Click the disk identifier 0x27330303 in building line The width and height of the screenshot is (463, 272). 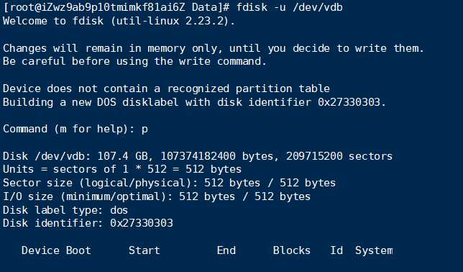click(x=349, y=102)
